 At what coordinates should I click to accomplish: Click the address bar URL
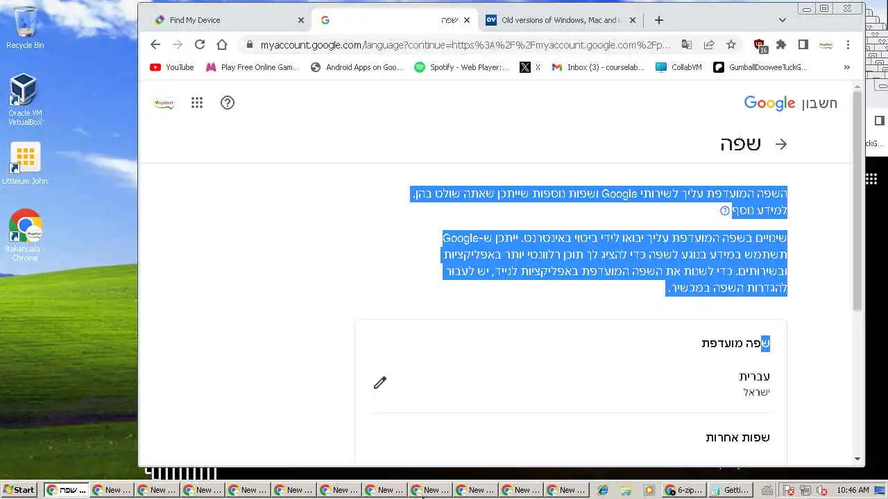point(465,45)
